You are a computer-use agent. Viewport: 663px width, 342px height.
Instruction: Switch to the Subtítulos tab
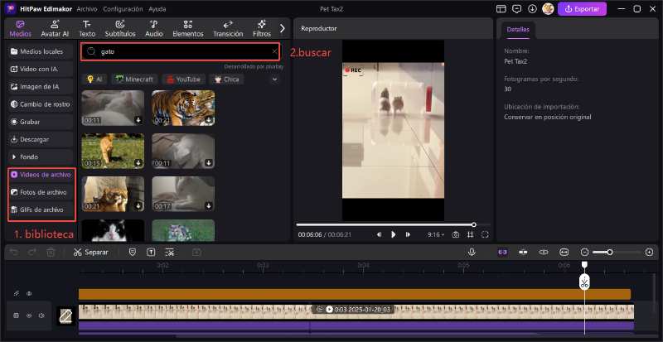coord(120,29)
